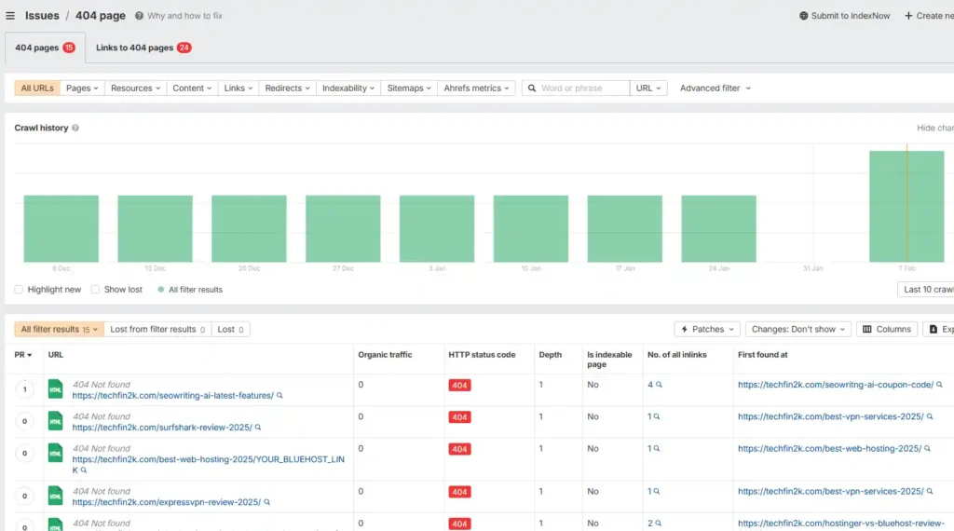This screenshot has width=954, height=531.
Task: Open the Content filter dropdown
Action: coord(192,88)
